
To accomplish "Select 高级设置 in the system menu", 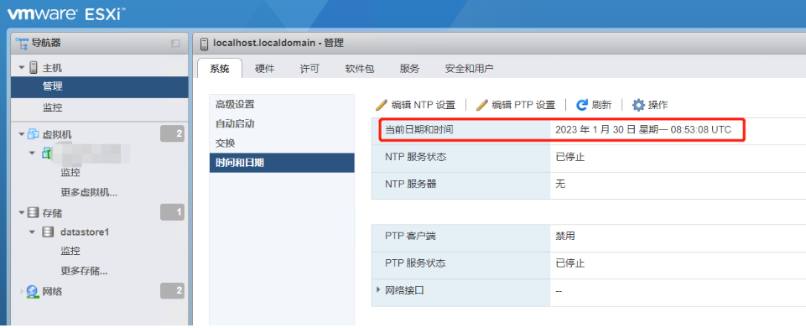I will coord(235,104).
